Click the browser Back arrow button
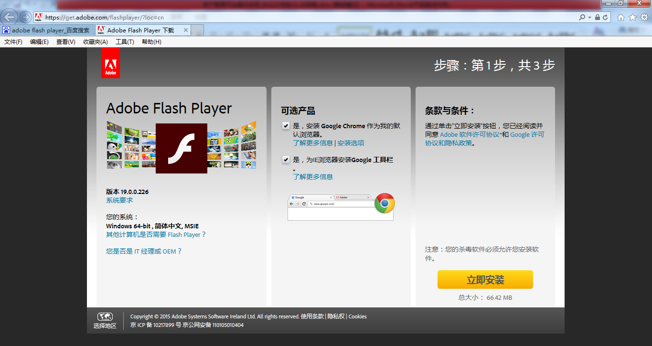Image resolution: width=652 pixels, height=346 pixels. (10, 18)
